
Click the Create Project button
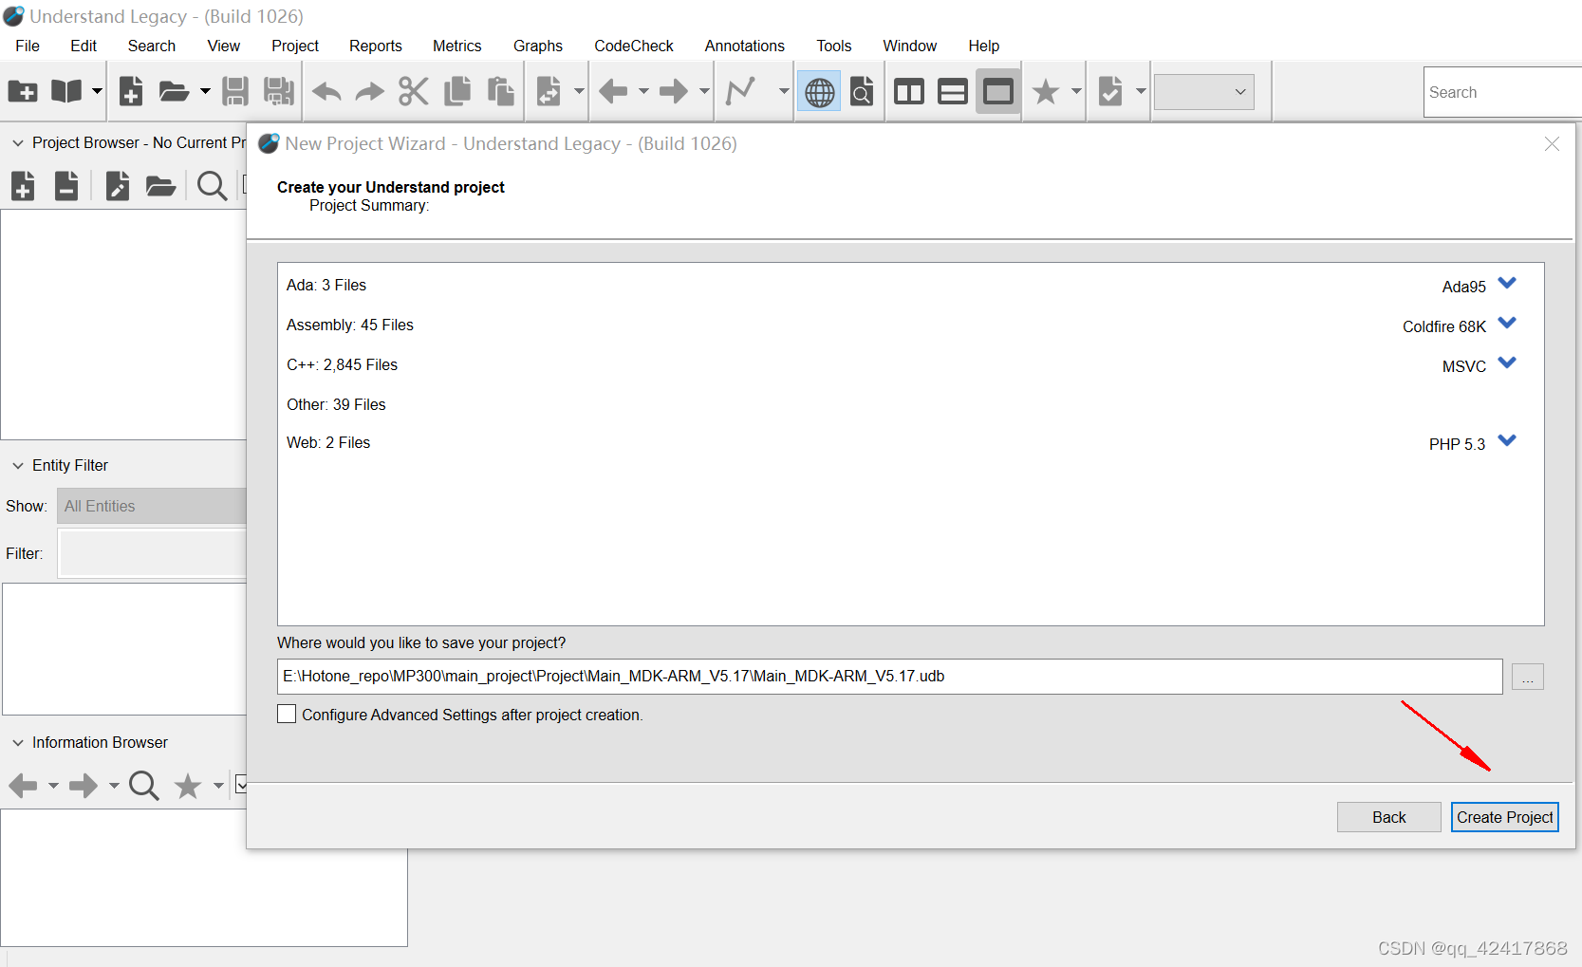[1505, 817]
